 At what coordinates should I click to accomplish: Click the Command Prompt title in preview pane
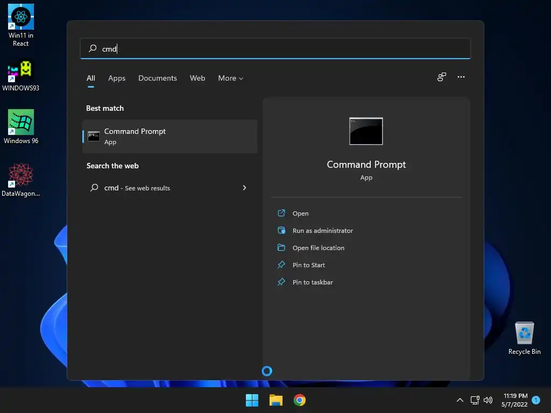coord(366,165)
